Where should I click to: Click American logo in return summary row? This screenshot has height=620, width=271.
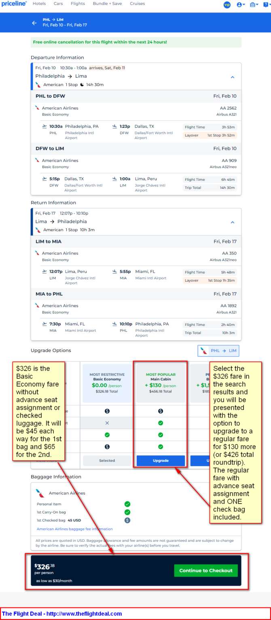click(38, 230)
